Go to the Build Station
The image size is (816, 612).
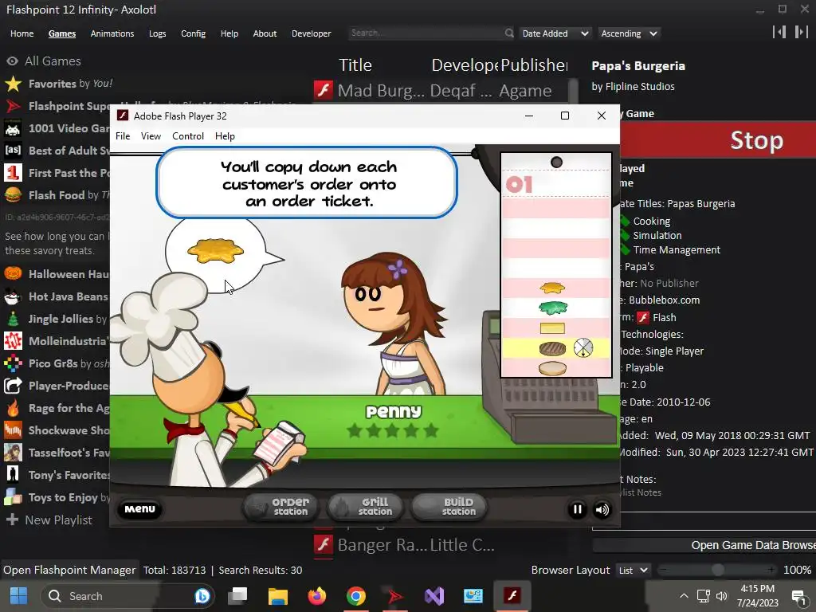click(x=449, y=507)
